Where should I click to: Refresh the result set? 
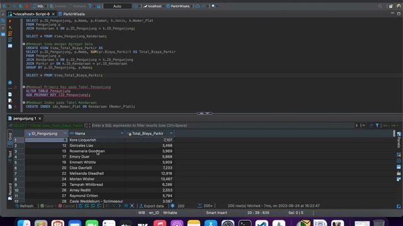24,206
